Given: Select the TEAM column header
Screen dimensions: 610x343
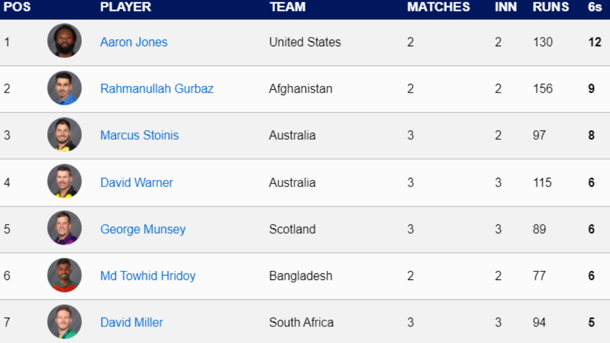Looking at the screenshot, I should click(x=287, y=7).
